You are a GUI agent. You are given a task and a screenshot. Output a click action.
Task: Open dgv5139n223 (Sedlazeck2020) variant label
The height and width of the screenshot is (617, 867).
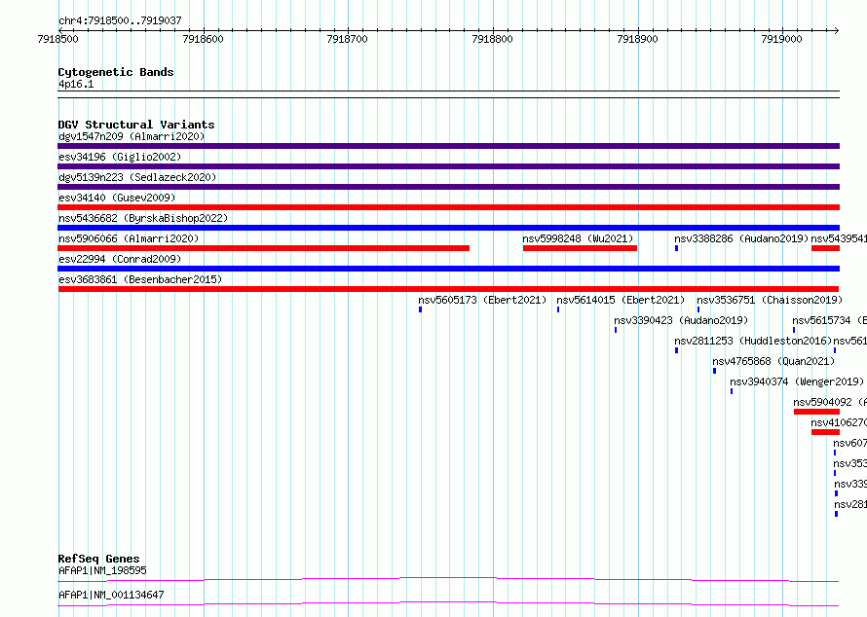[x=137, y=177]
